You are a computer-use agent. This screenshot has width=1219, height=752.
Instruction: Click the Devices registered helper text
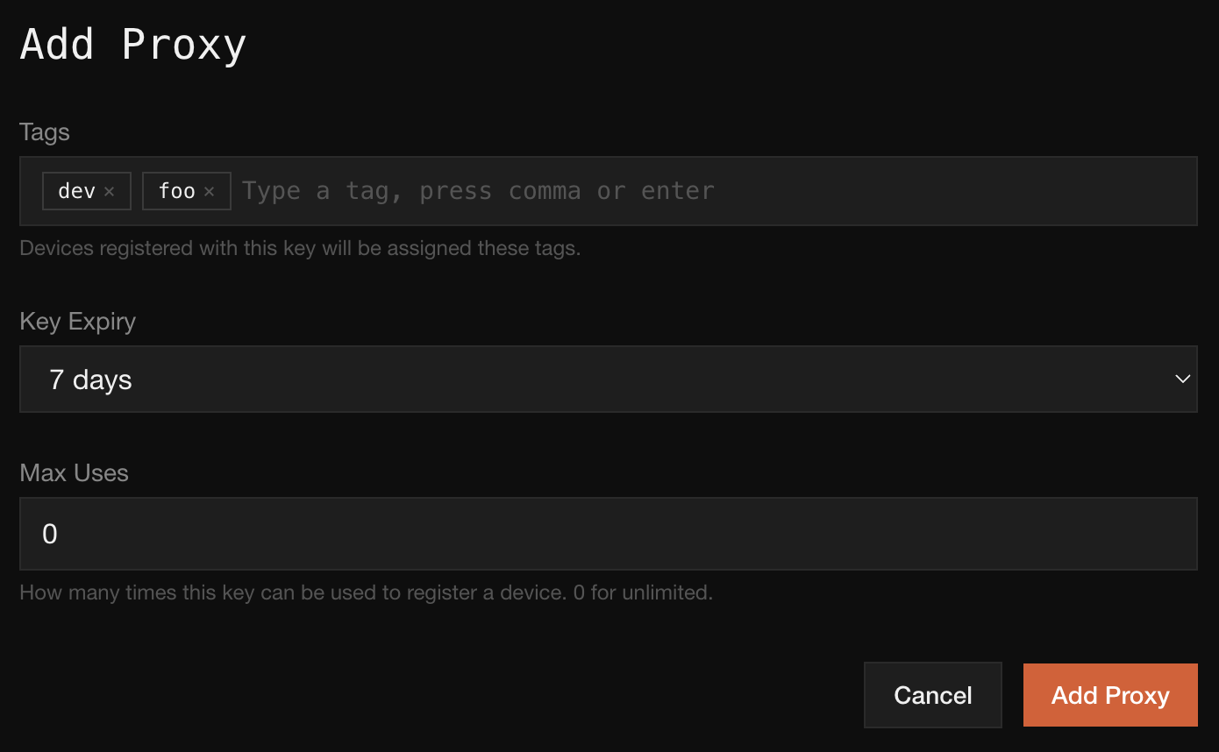tap(300, 248)
